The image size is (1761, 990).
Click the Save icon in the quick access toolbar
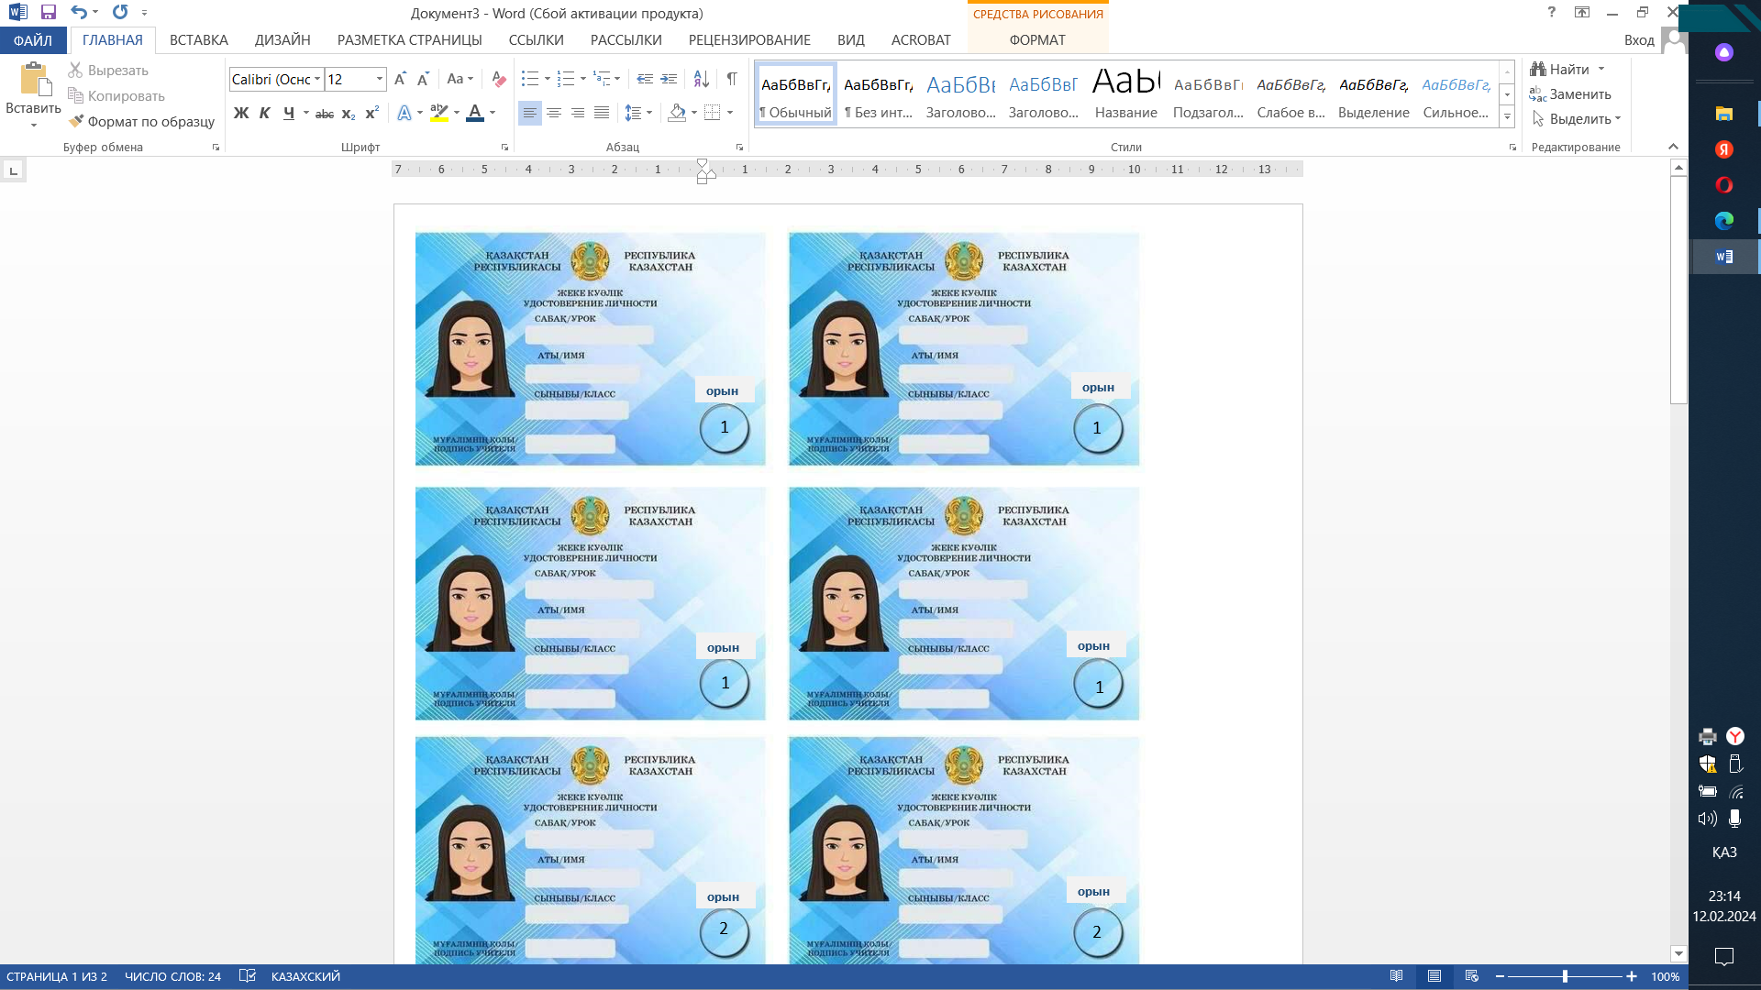(x=49, y=13)
